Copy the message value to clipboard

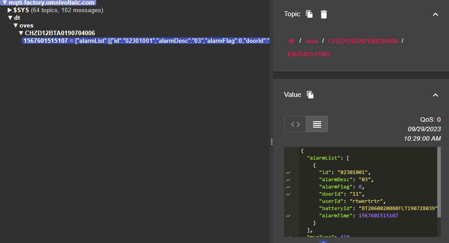pos(310,95)
